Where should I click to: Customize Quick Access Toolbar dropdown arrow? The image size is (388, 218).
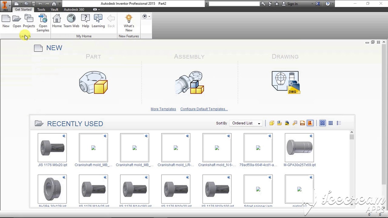pos(60,4)
